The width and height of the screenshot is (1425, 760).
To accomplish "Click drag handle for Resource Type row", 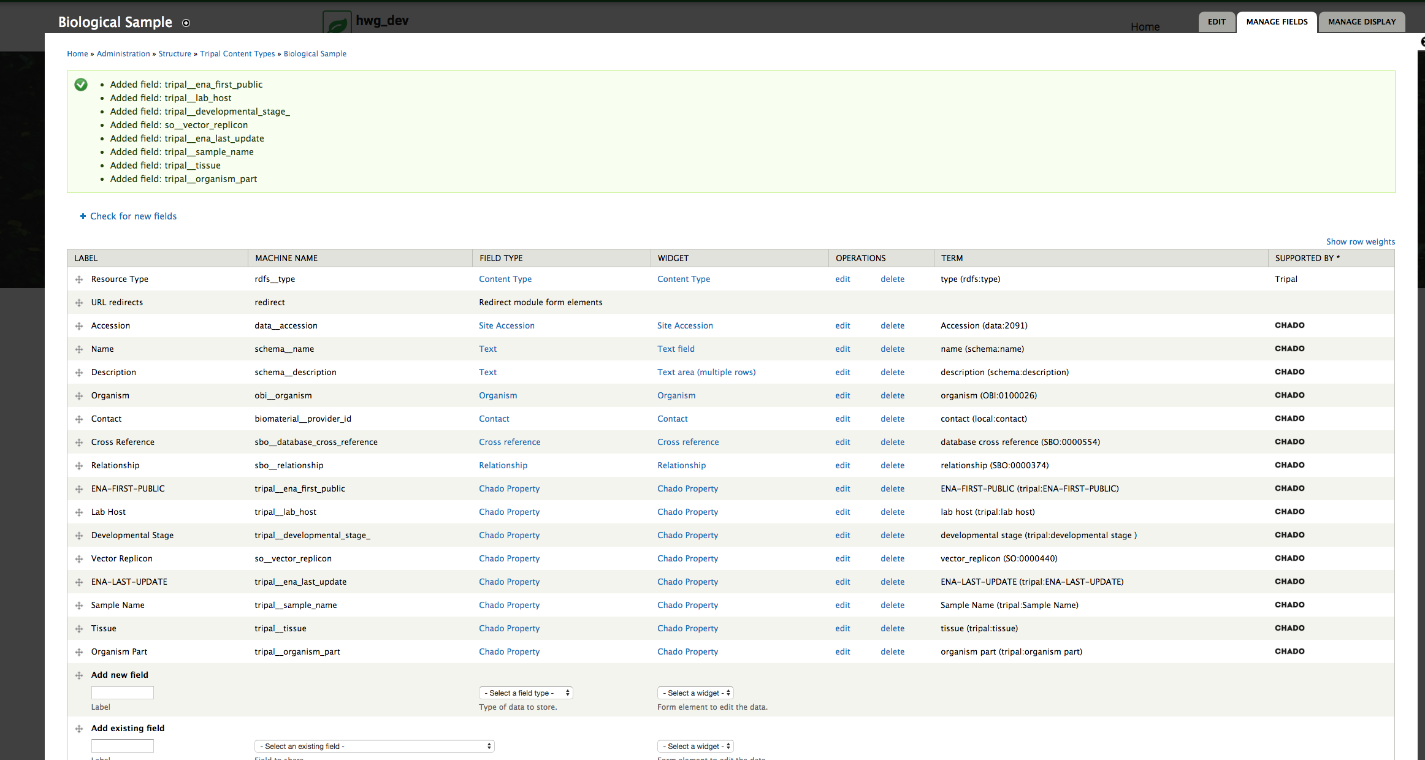I will pos(79,279).
